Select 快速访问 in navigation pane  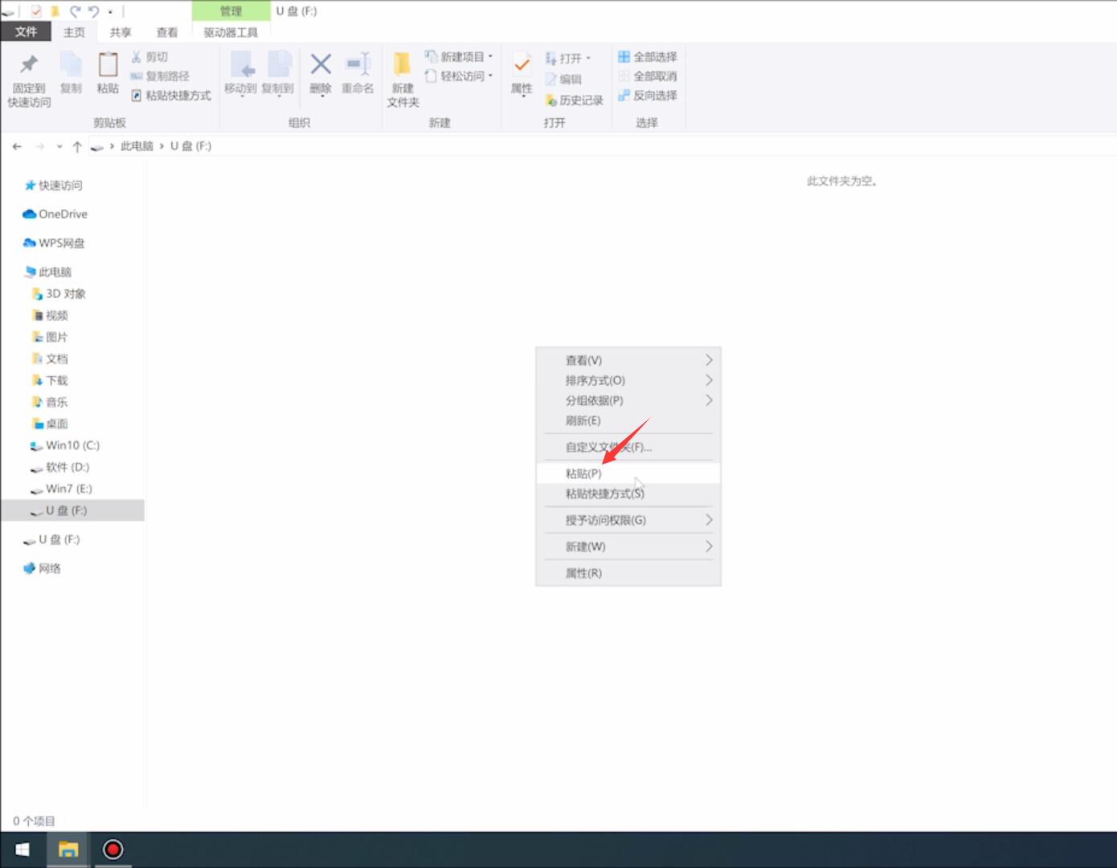click(x=60, y=186)
